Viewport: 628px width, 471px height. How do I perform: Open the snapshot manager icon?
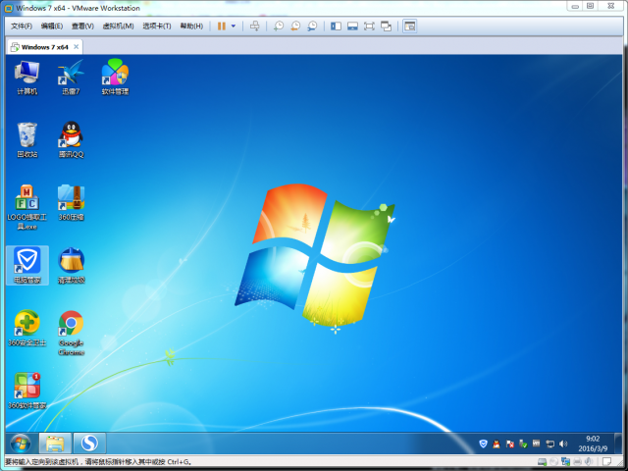click(x=312, y=26)
